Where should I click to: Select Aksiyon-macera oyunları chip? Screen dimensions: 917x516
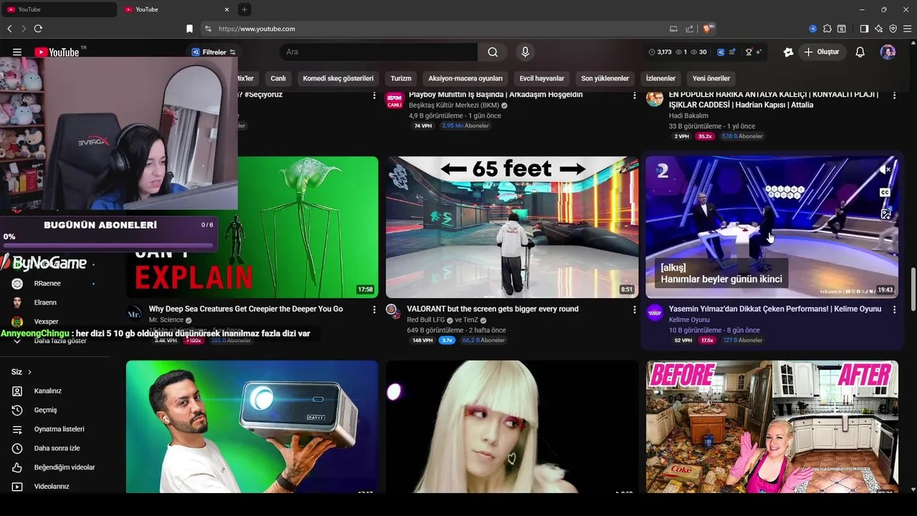[466, 78]
